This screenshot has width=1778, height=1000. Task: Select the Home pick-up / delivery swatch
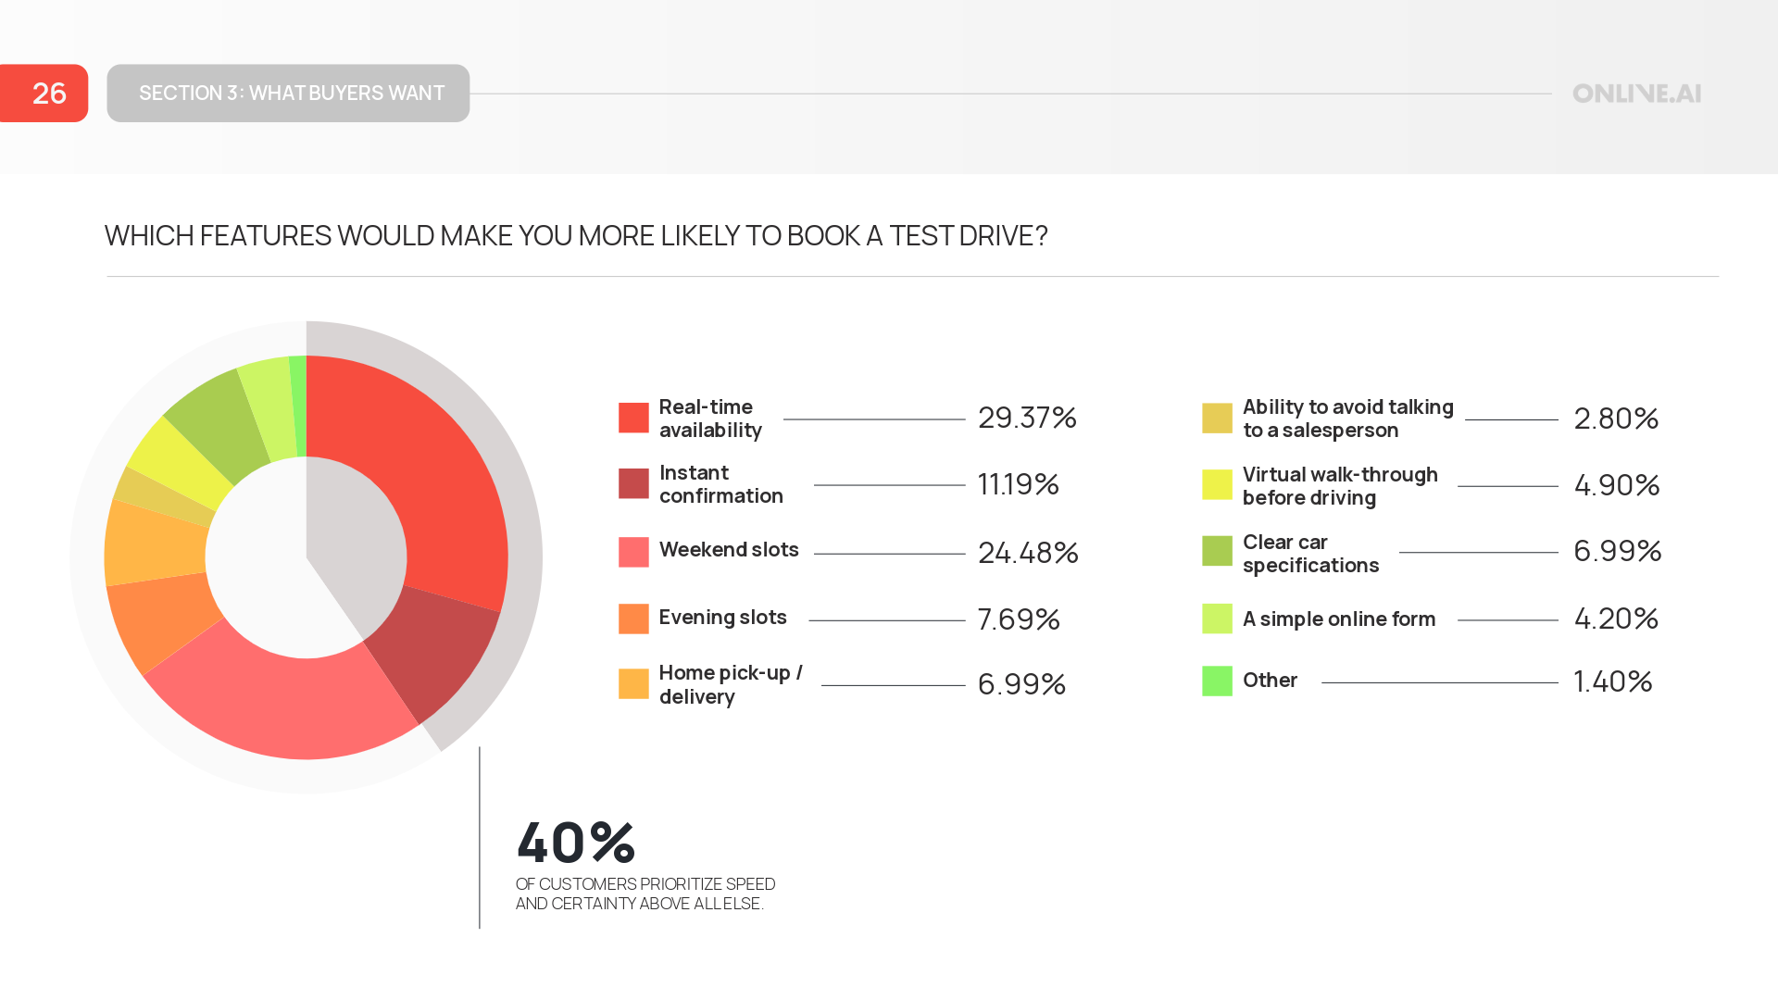pyautogui.click(x=633, y=684)
